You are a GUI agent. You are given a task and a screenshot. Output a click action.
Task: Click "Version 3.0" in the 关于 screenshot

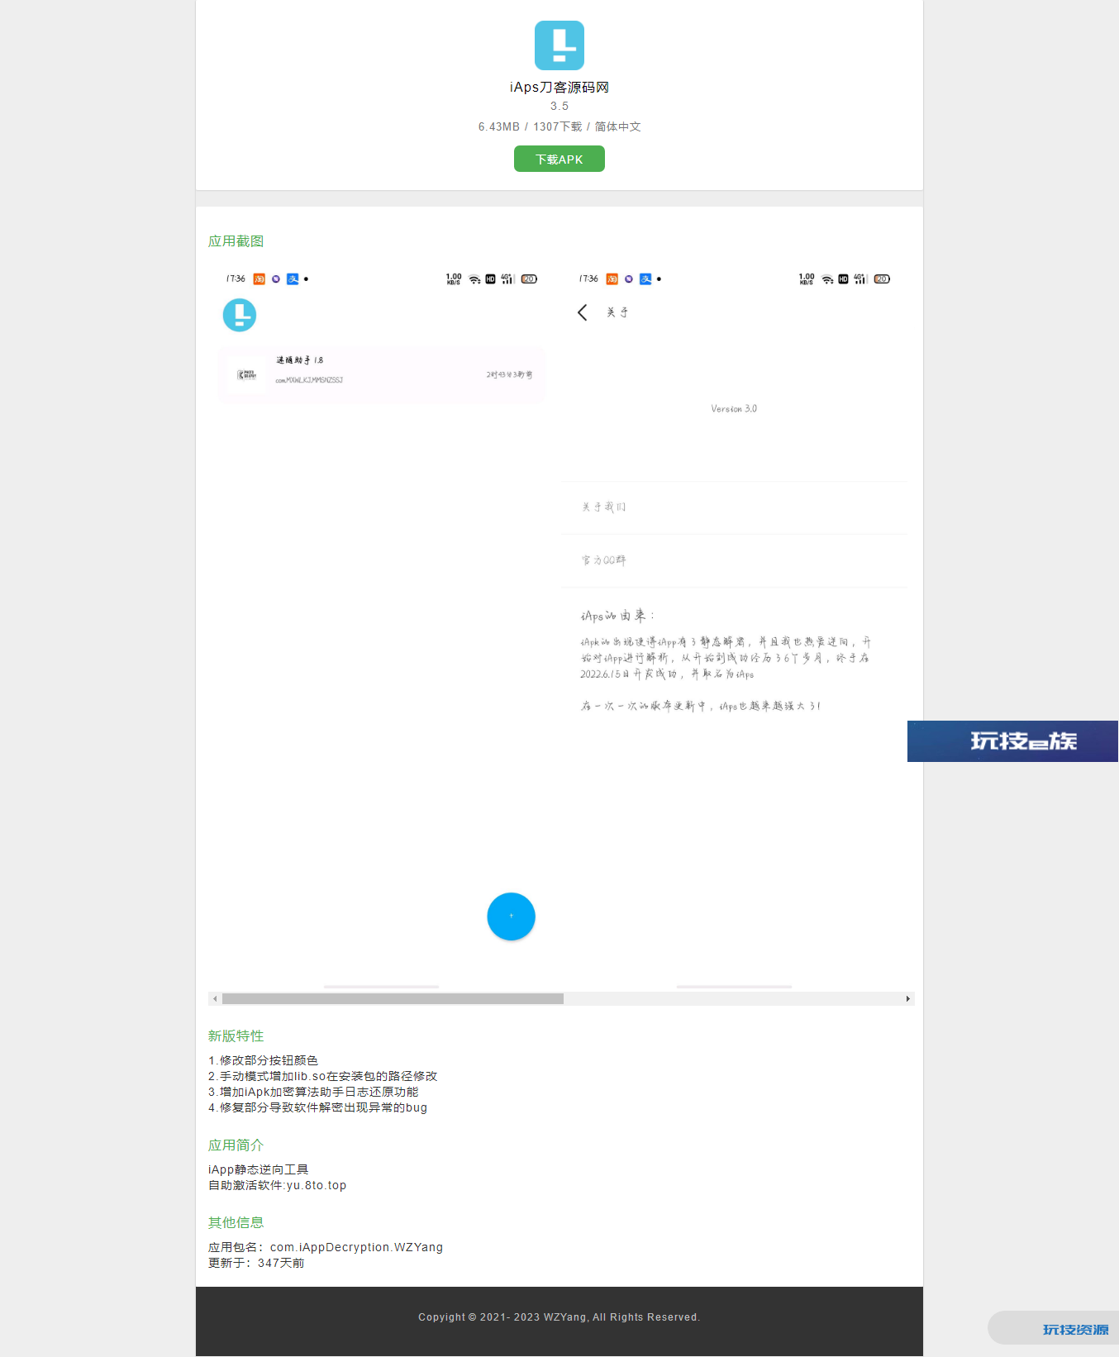click(734, 409)
